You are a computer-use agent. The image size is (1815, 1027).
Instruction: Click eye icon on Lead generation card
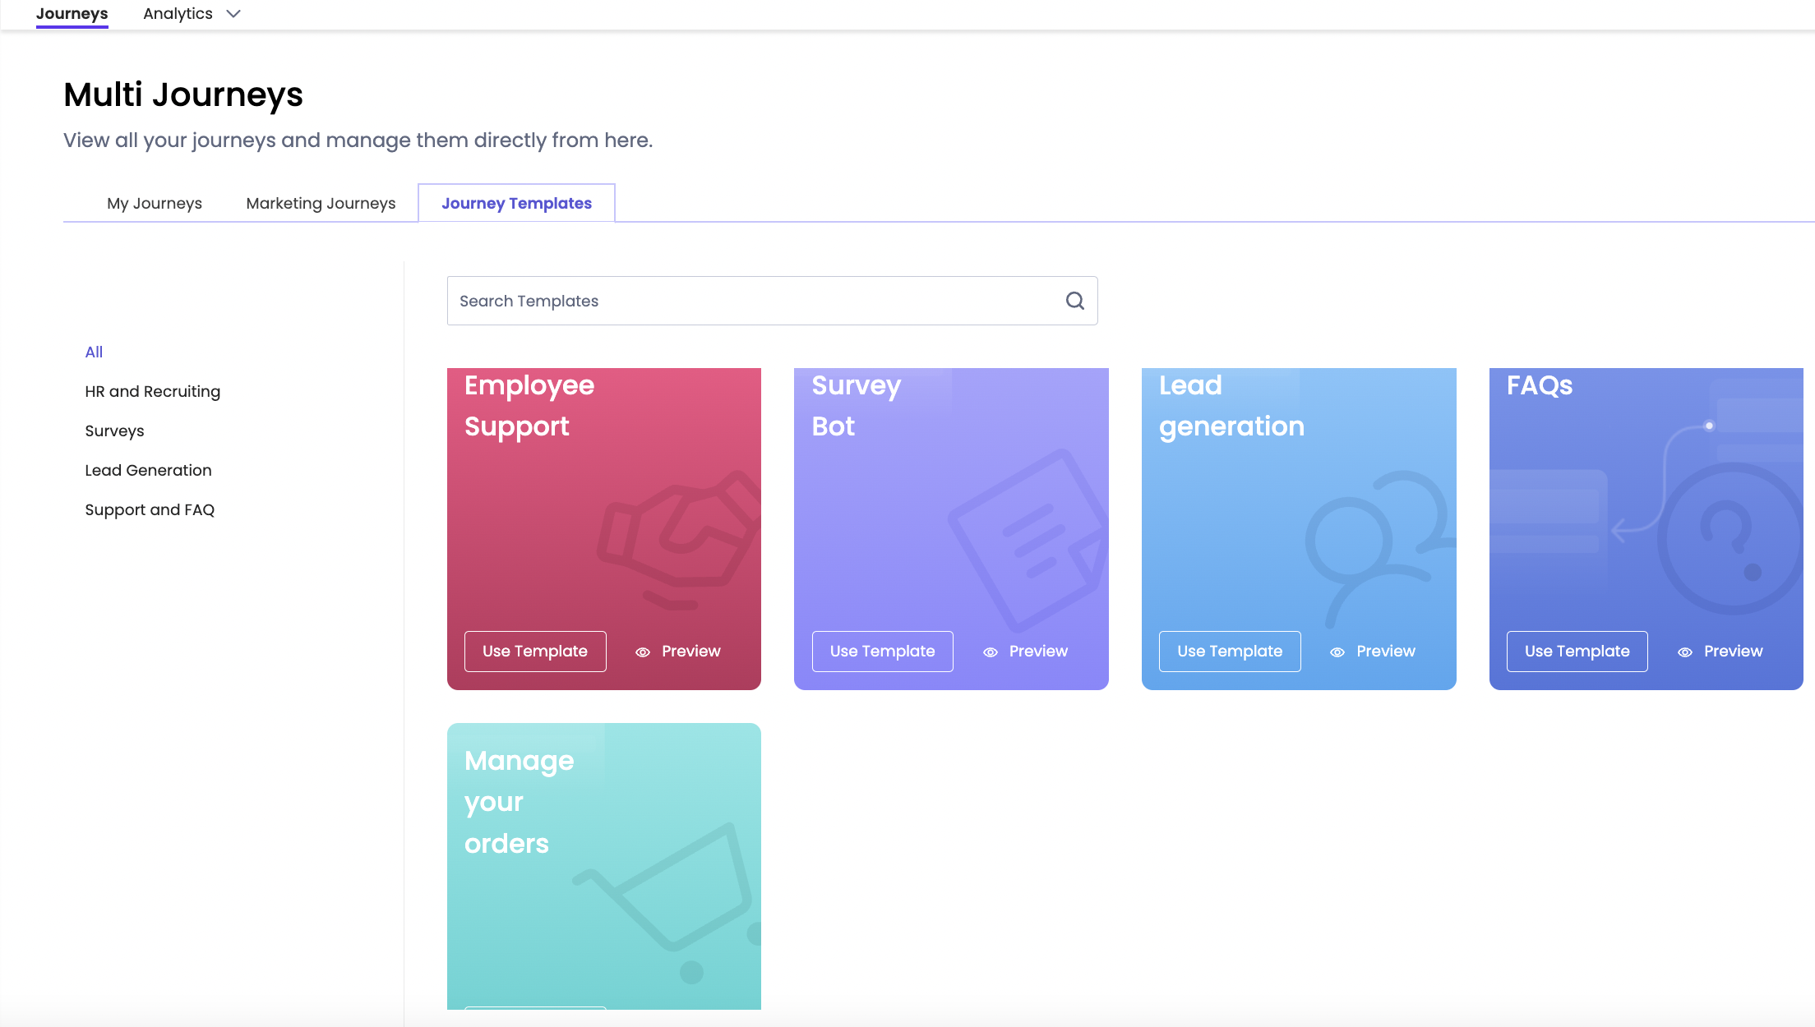tap(1337, 652)
